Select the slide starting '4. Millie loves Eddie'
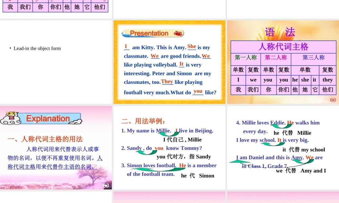This screenshot has width=339, height=203. pos(283,148)
